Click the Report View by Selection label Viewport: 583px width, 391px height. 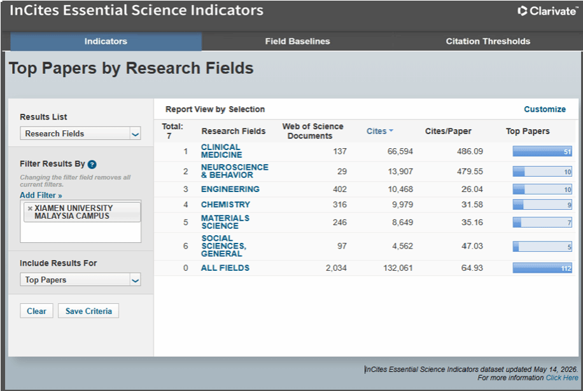[215, 109]
